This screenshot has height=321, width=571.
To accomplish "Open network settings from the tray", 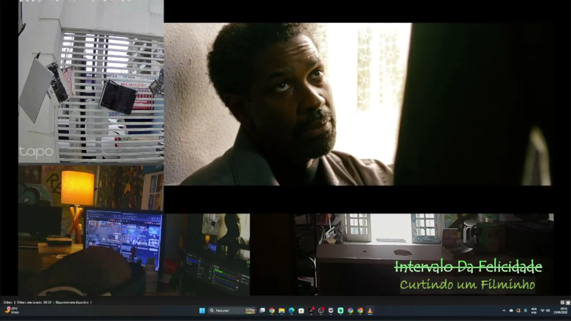I will pyautogui.click(x=543, y=311).
